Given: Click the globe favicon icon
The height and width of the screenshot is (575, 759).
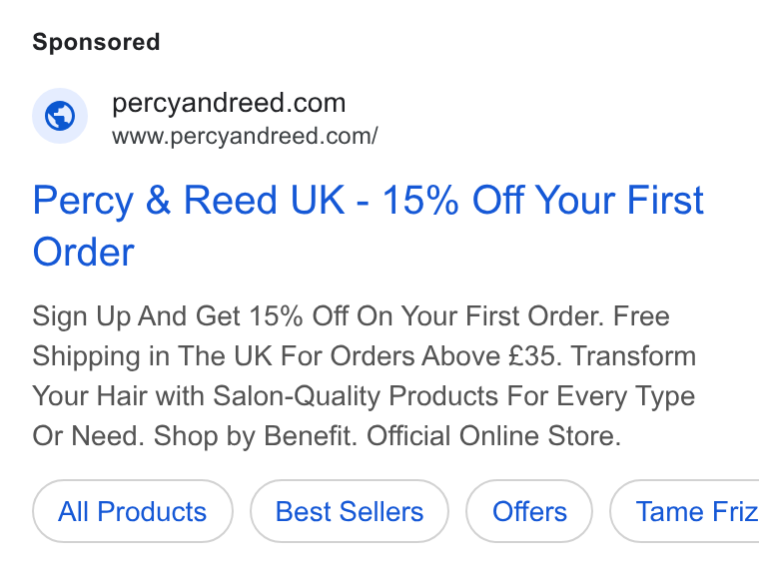Looking at the screenshot, I should coord(60,116).
